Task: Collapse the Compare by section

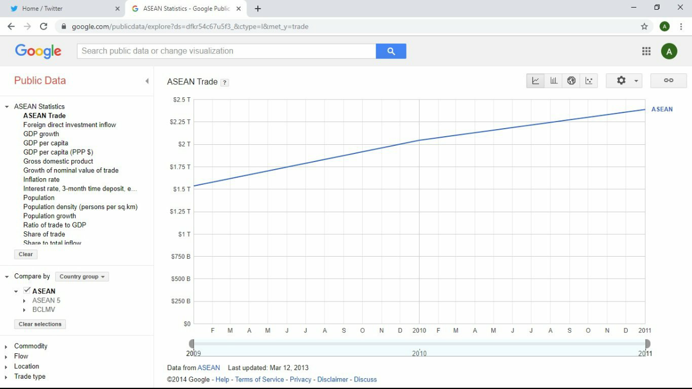Action: coord(7,277)
